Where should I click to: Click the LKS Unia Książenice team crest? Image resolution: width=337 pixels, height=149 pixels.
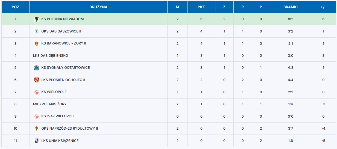tap(37, 141)
